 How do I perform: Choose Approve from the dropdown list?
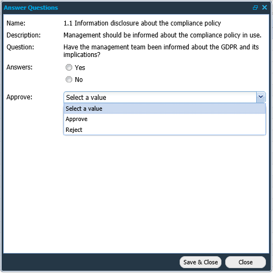coord(164,119)
